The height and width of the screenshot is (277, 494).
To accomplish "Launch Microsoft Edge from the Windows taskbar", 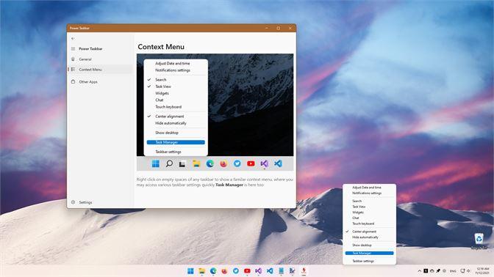I will 213,271.
